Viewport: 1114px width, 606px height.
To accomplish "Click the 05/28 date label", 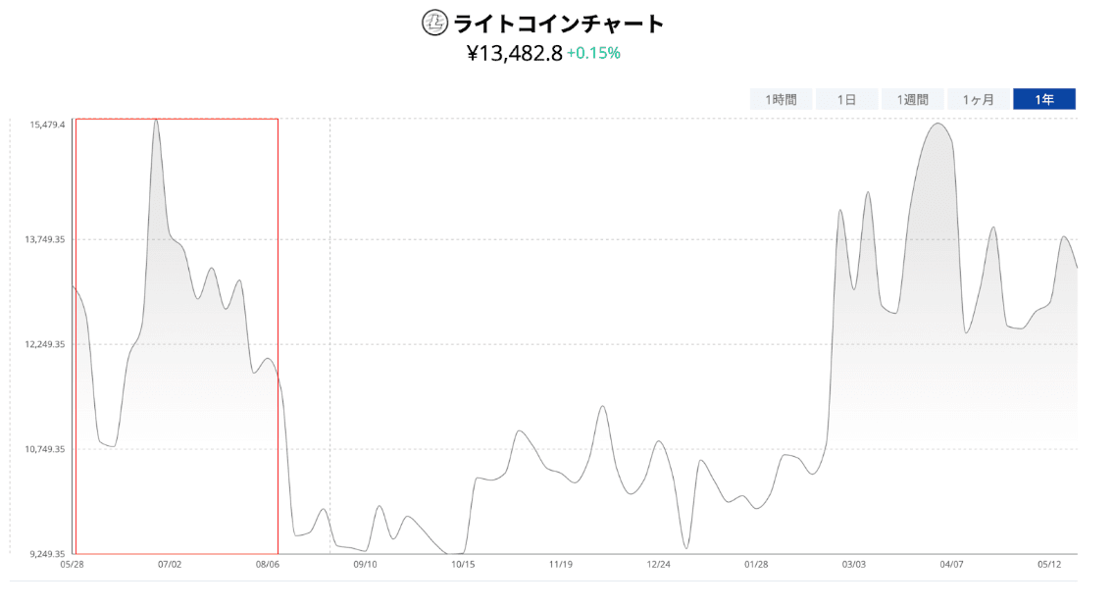I will point(72,564).
